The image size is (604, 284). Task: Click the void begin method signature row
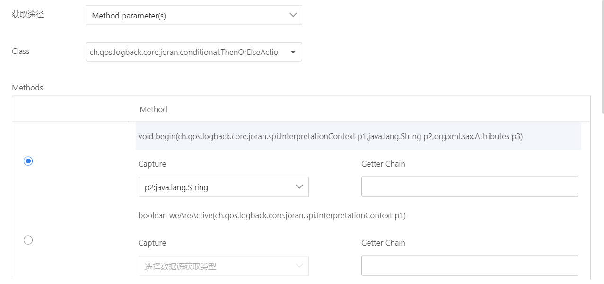pos(330,136)
